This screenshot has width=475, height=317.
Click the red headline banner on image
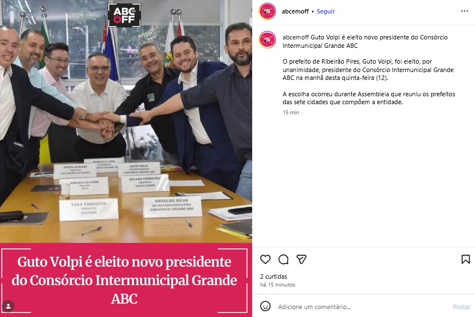(x=126, y=280)
